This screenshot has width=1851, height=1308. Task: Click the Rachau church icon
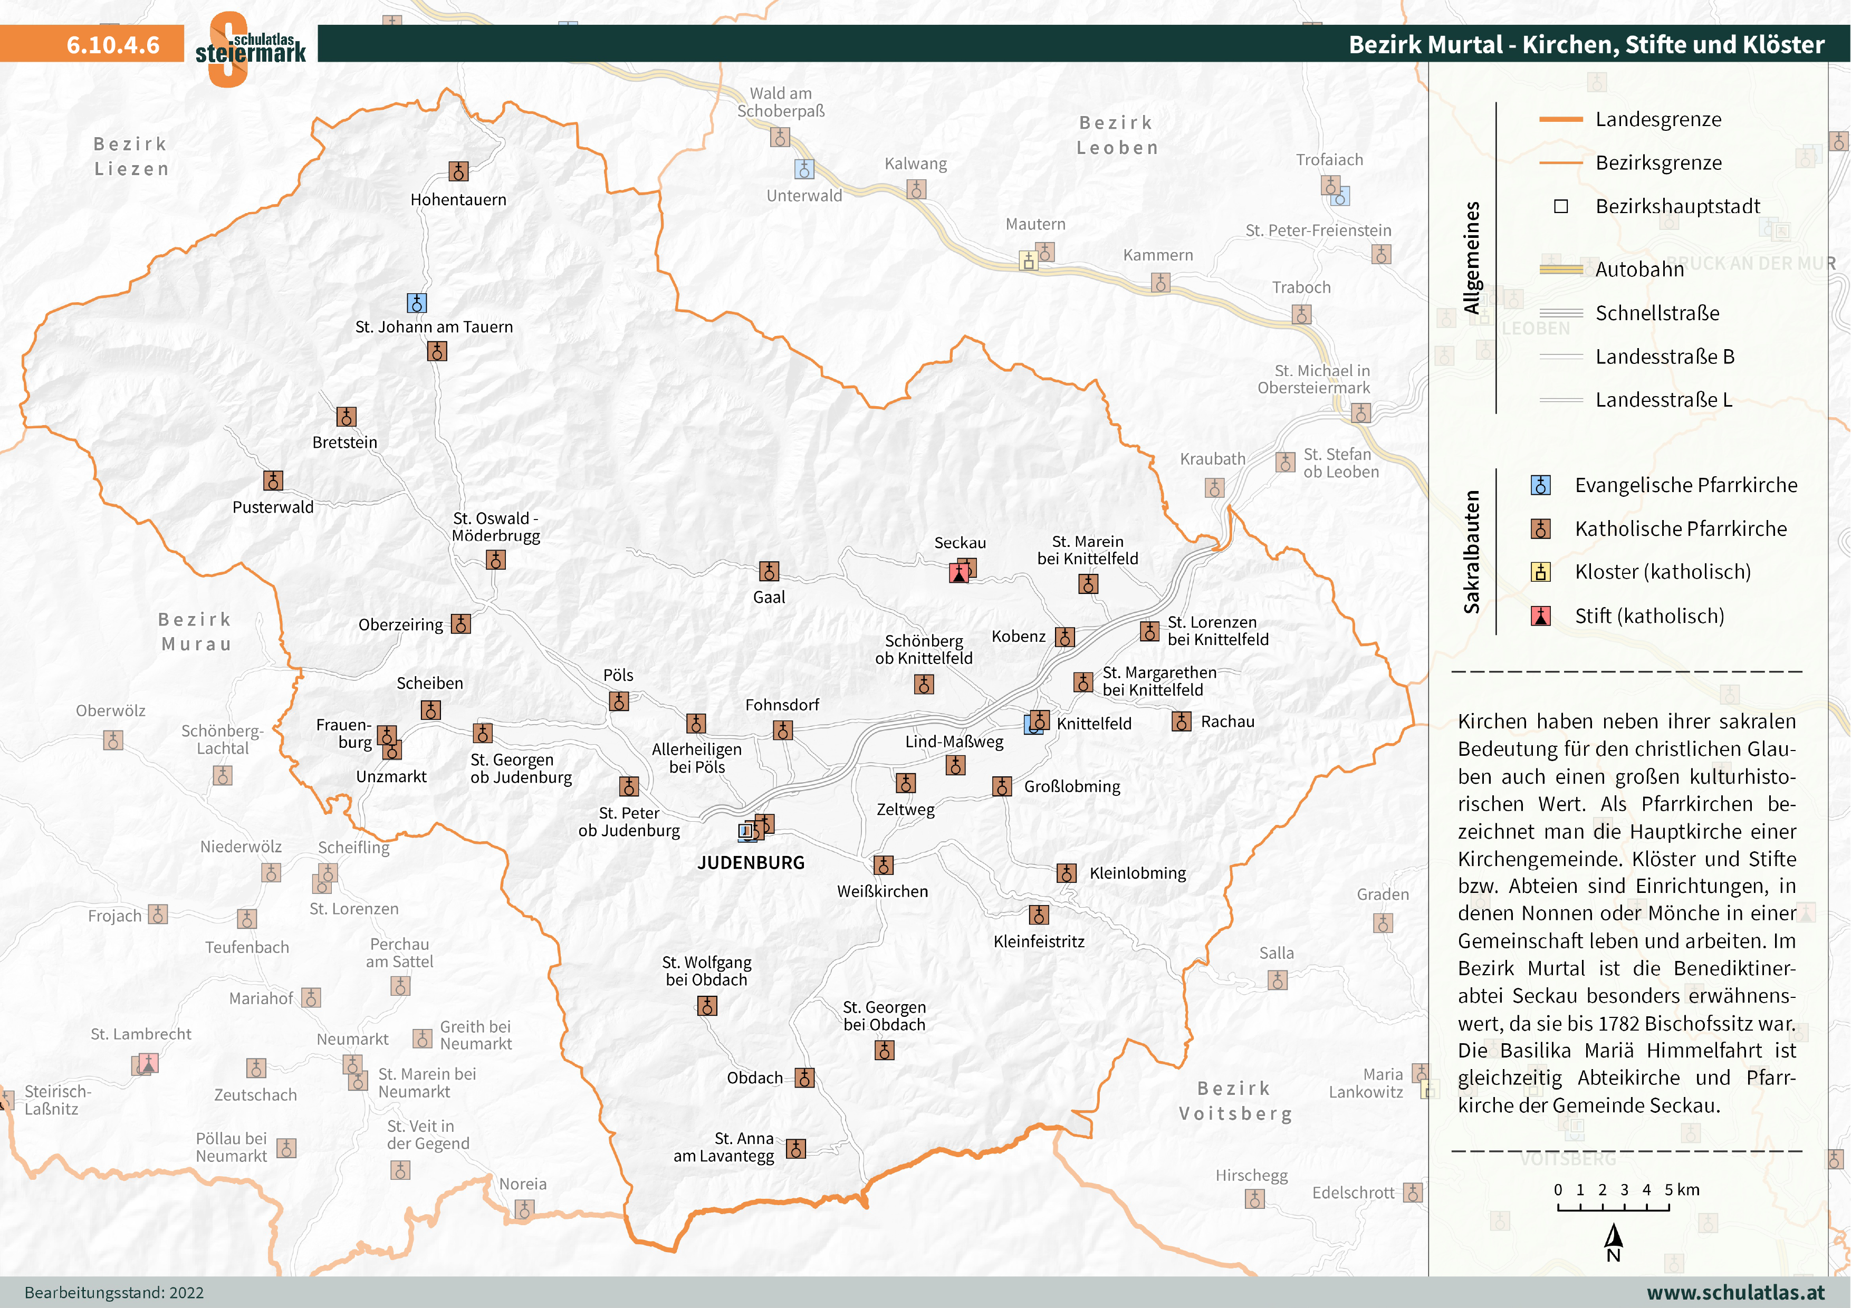pyautogui.click(x=1182, y=722)
